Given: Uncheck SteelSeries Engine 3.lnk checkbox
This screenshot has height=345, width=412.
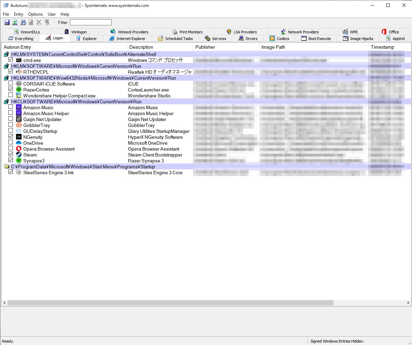Looking at the screenshot, I should tap(10, 172).
